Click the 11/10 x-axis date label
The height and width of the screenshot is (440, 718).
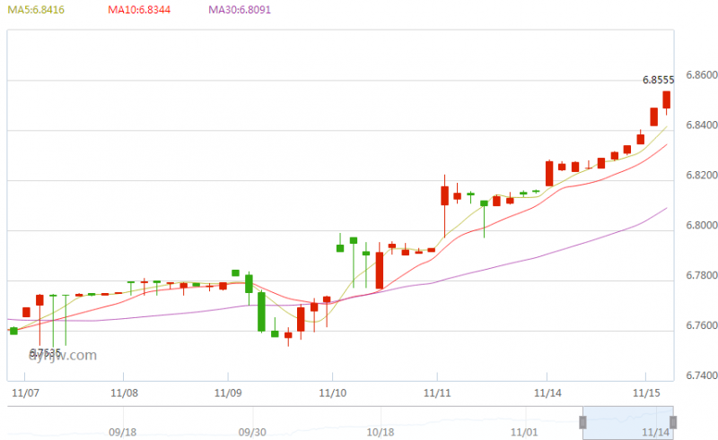coord(332,393)
